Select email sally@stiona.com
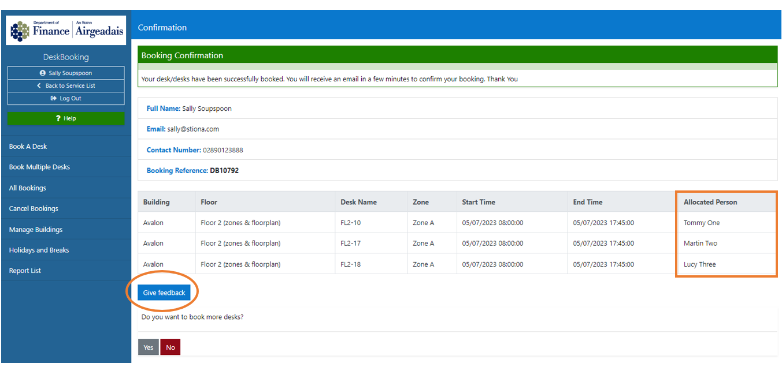 [x=193, y=129]
